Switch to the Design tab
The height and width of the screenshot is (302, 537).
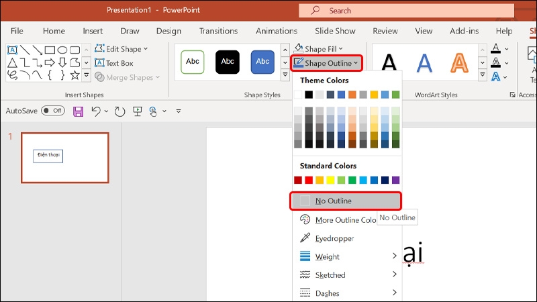pyautogui.click(x=169, y=31)
